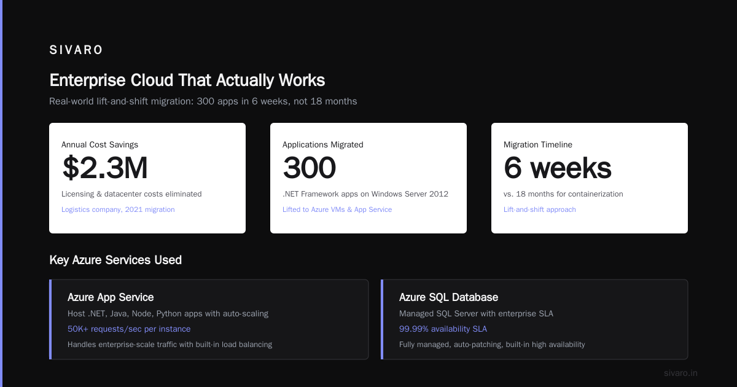Viewport: 737px width, 387px height.
Task: Click "Licensing & datacenter costs eliminated" text
Action: 131,194
